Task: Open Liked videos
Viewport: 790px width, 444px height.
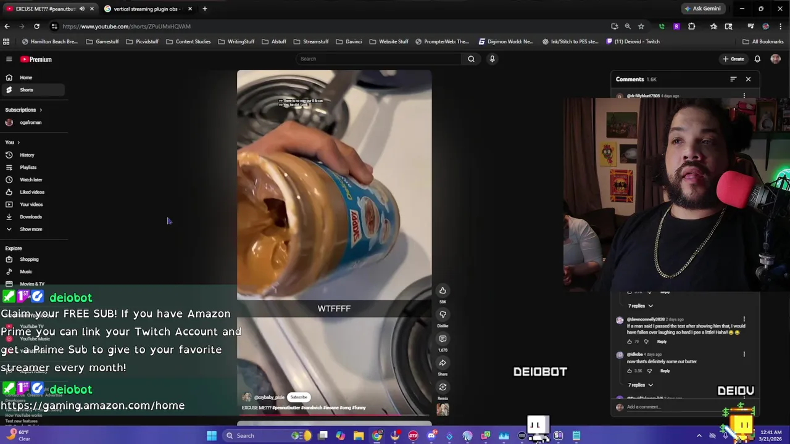Action: 32,192
